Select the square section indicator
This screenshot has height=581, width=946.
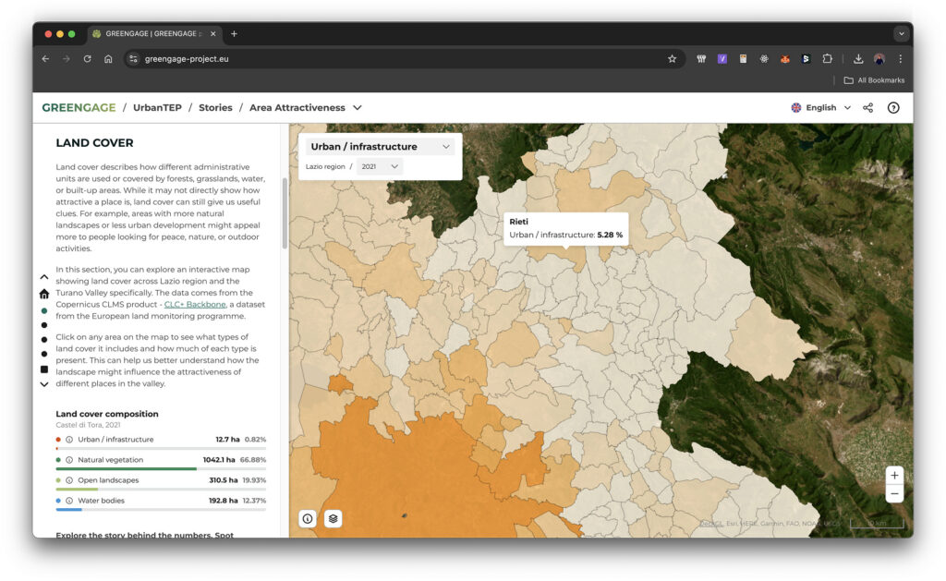coord(42,369)
